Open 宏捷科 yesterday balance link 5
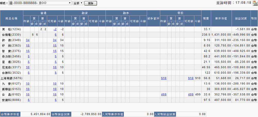Viewport: 258px width, 117px height. click(28, 99)
